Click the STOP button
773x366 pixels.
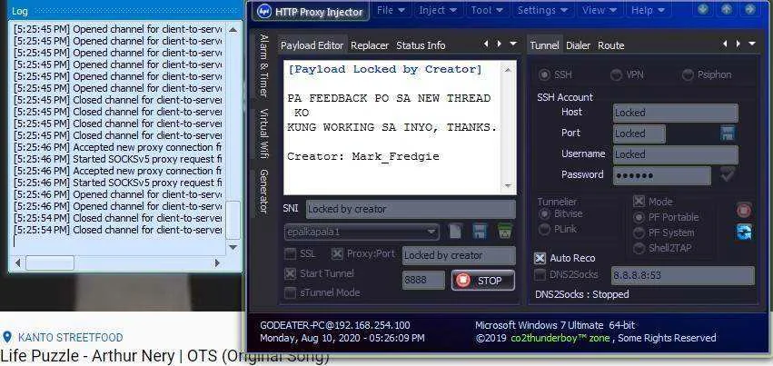[483, 281]
